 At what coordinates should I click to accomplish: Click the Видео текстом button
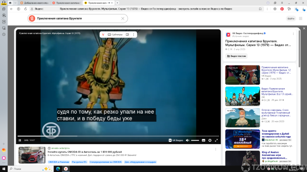[236, 56]
